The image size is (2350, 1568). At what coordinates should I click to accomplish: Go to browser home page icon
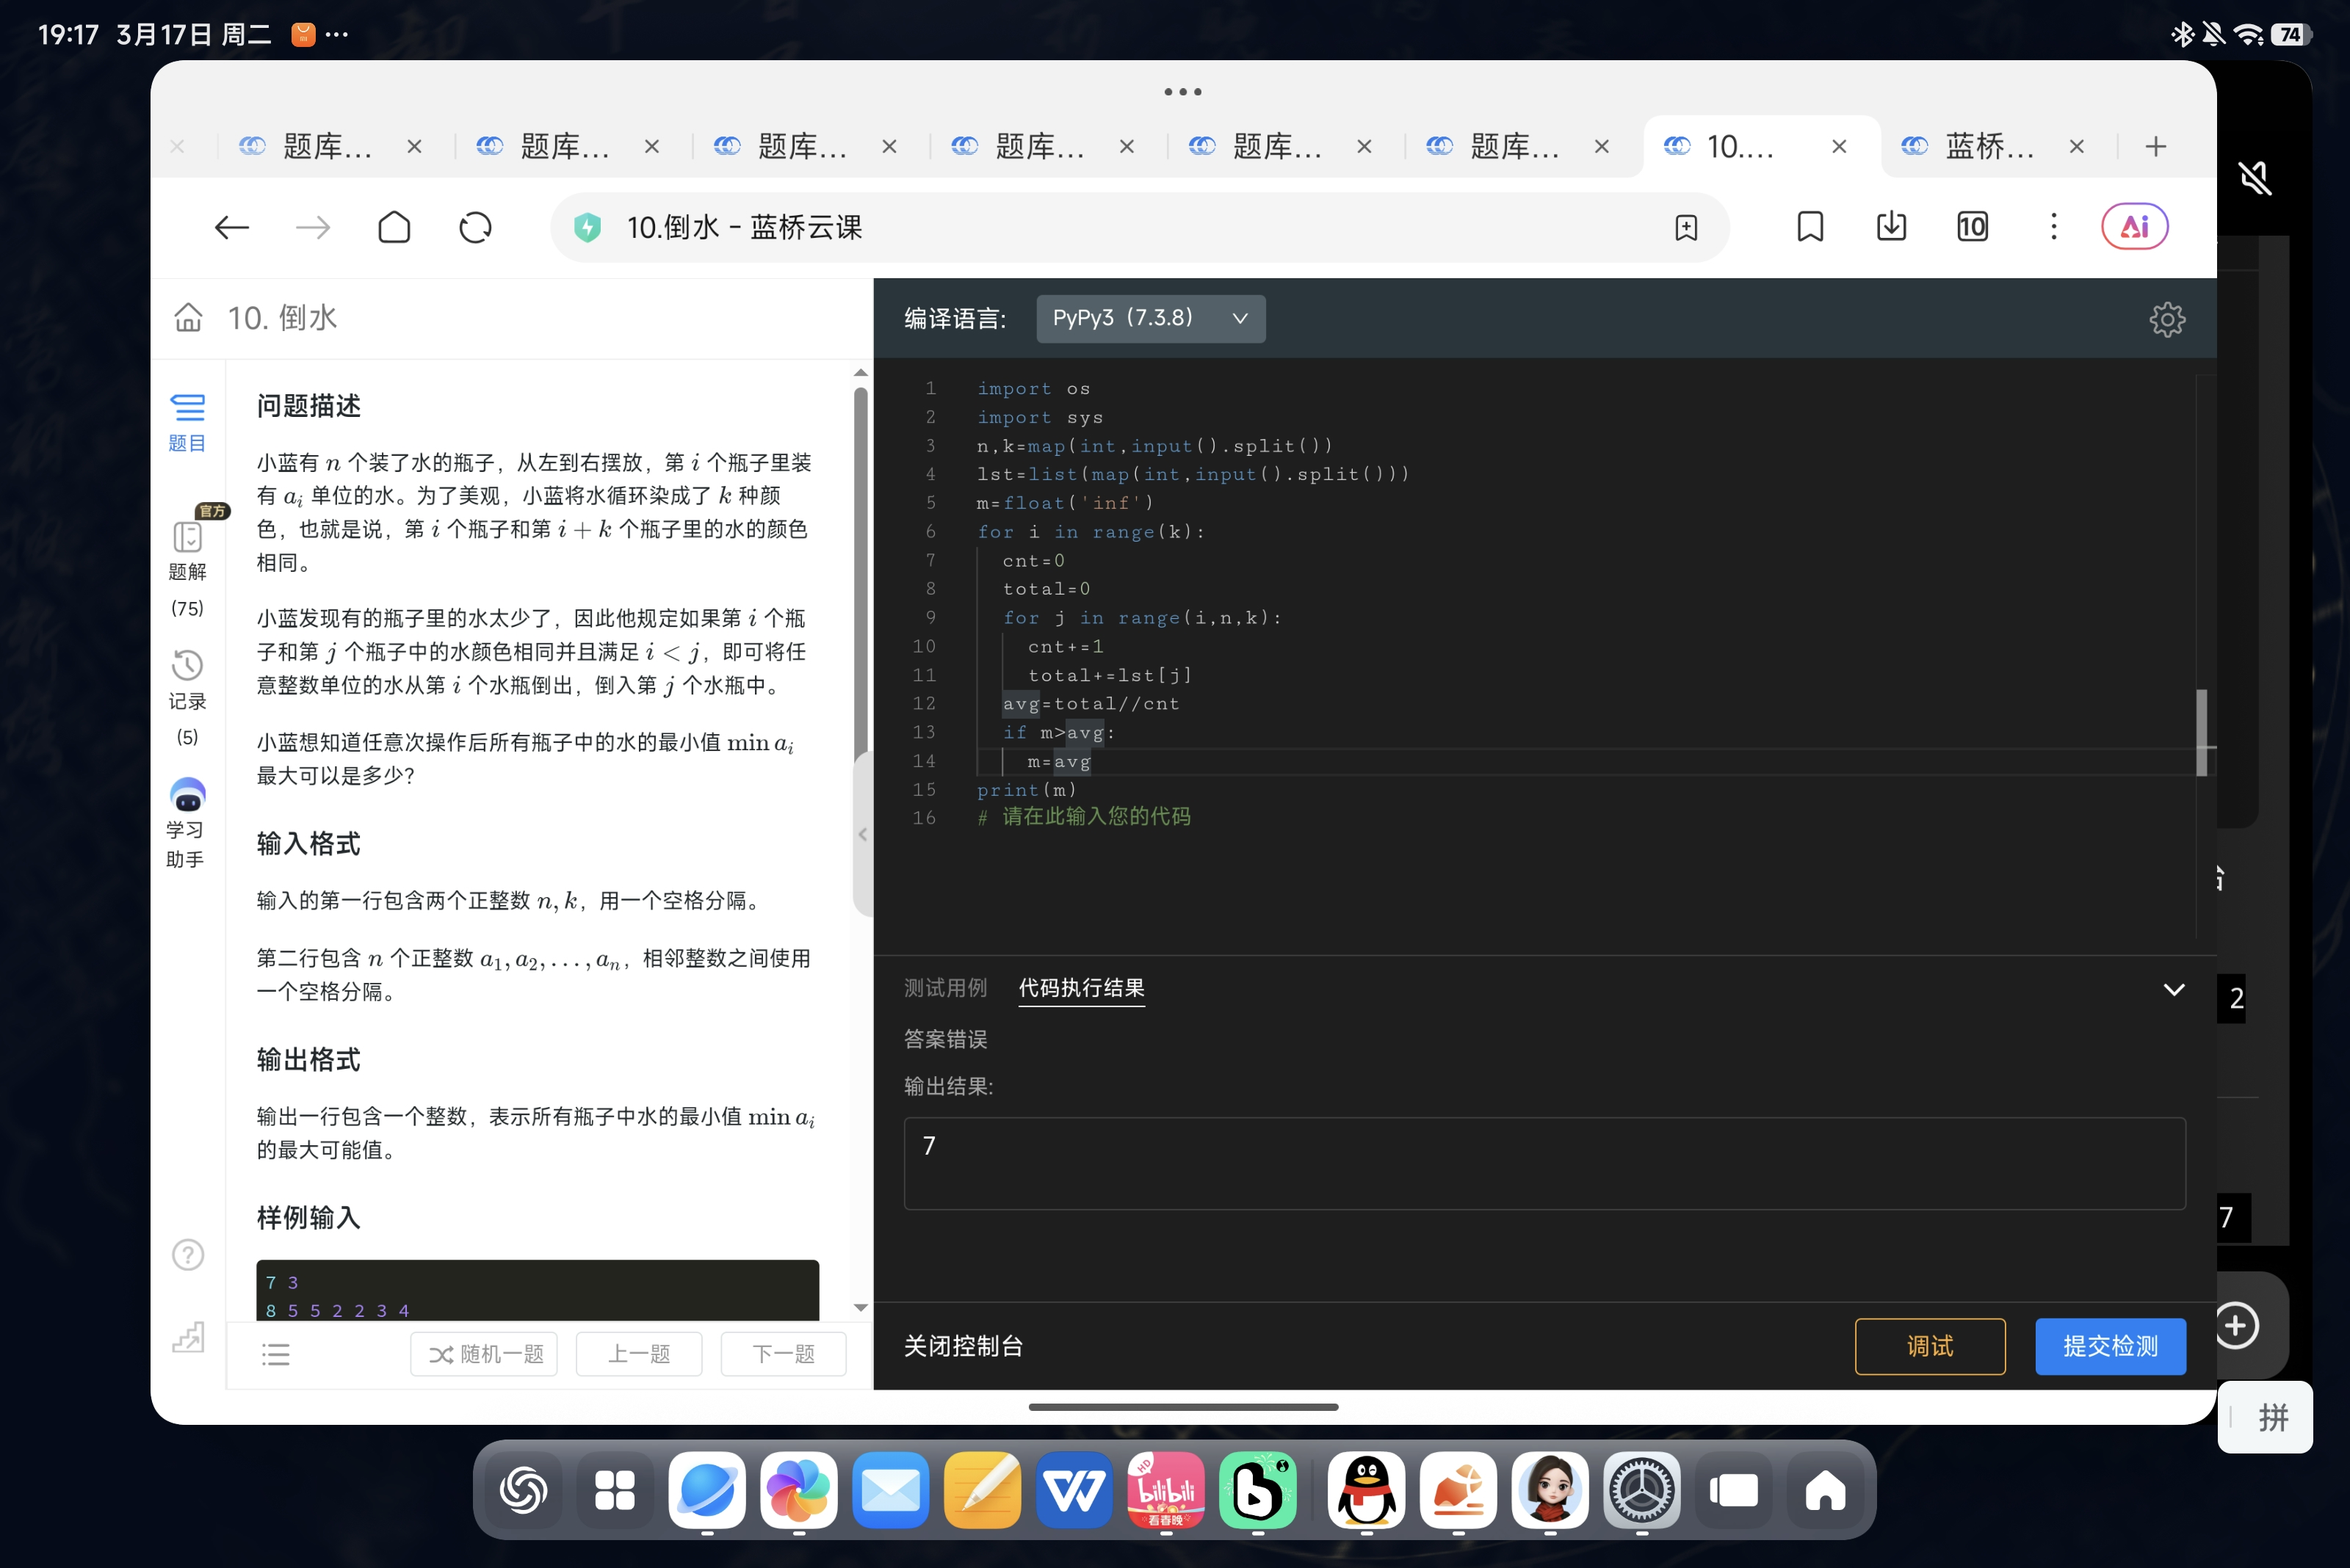394,228
